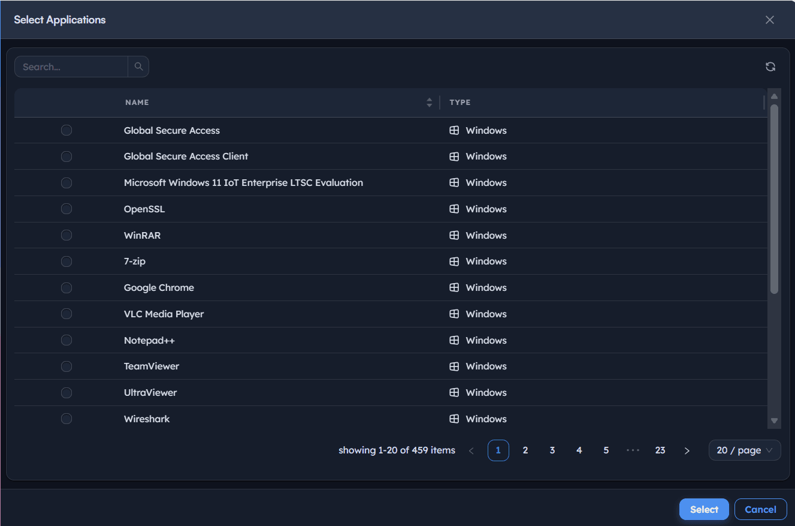
Task: Select Global Secure Access Client radio button
Action: tap(66, 157)
